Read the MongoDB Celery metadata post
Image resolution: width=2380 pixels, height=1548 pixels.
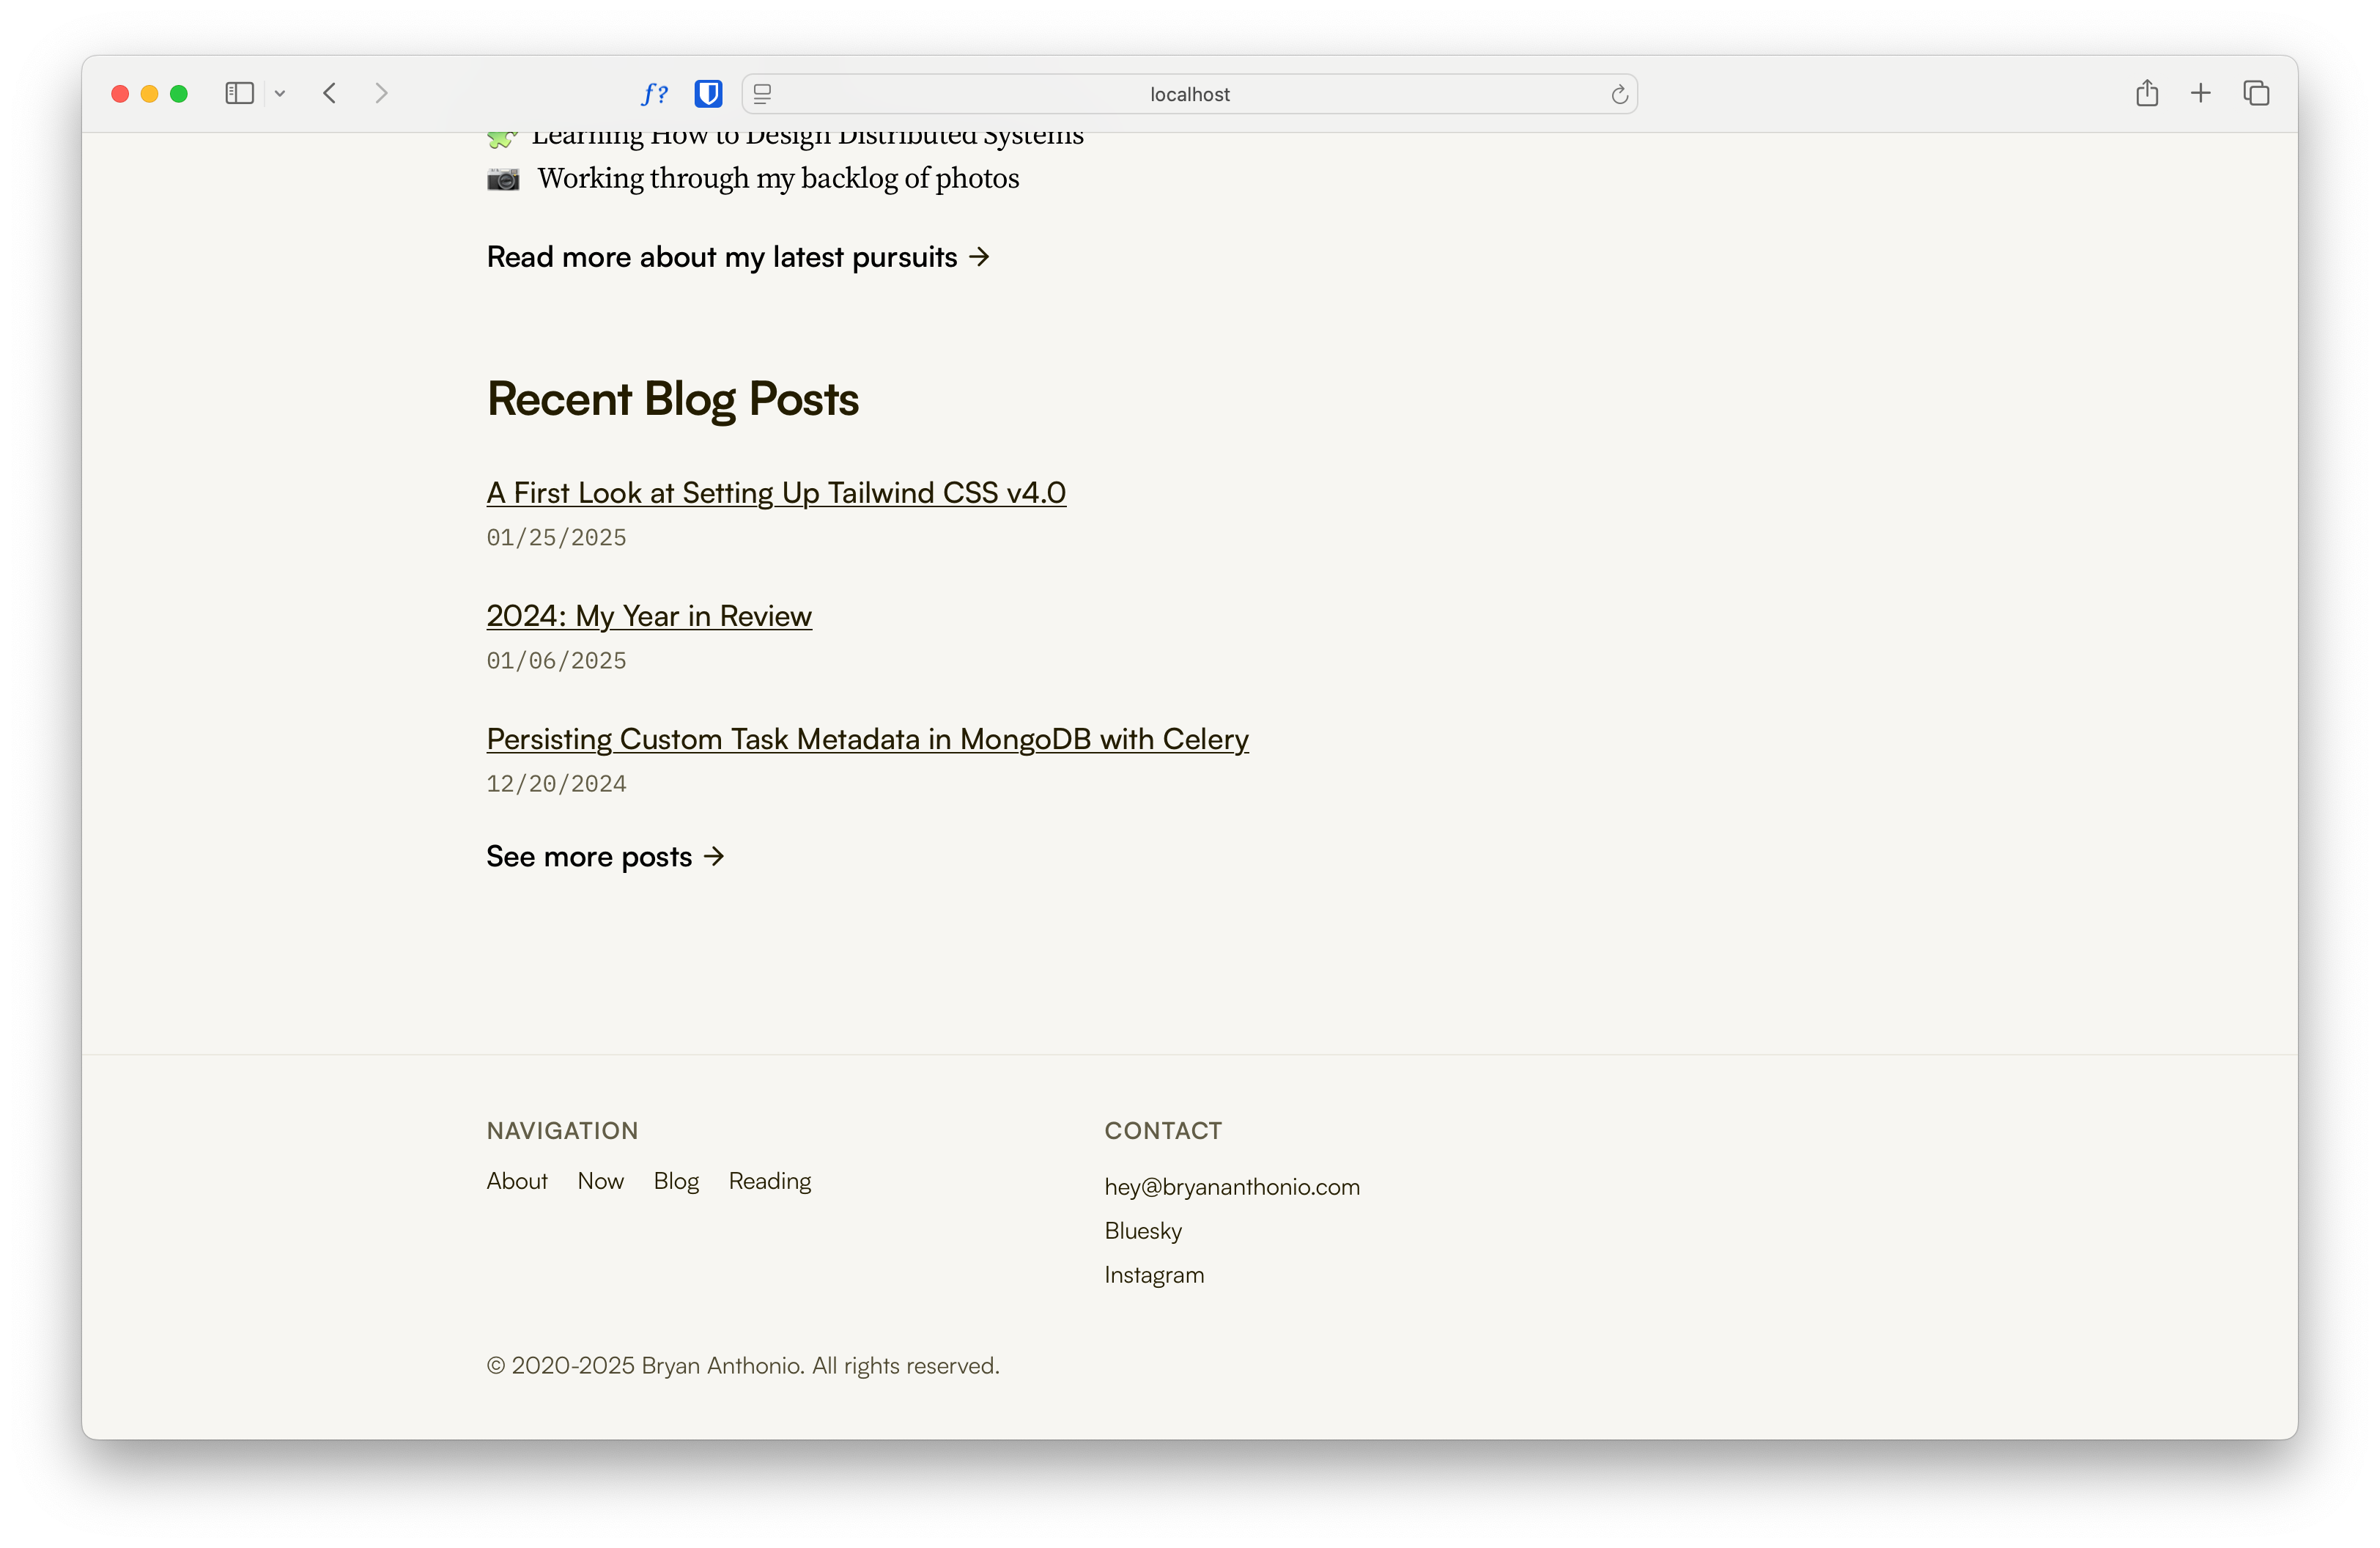866,739
